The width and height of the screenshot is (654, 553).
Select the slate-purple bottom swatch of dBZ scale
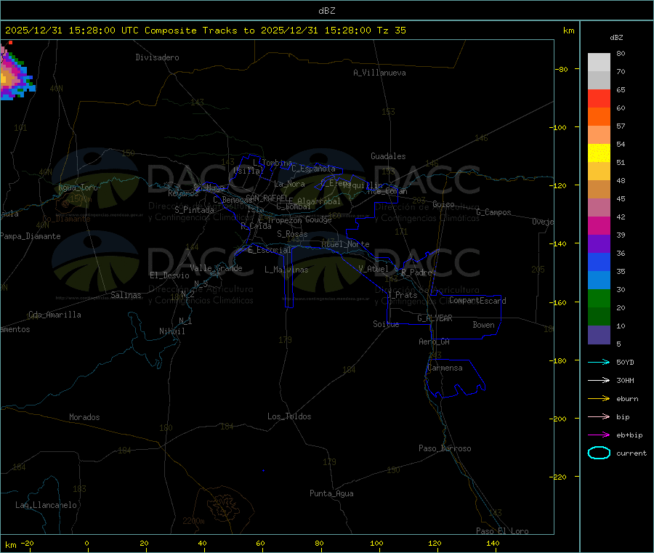[599, 335]
